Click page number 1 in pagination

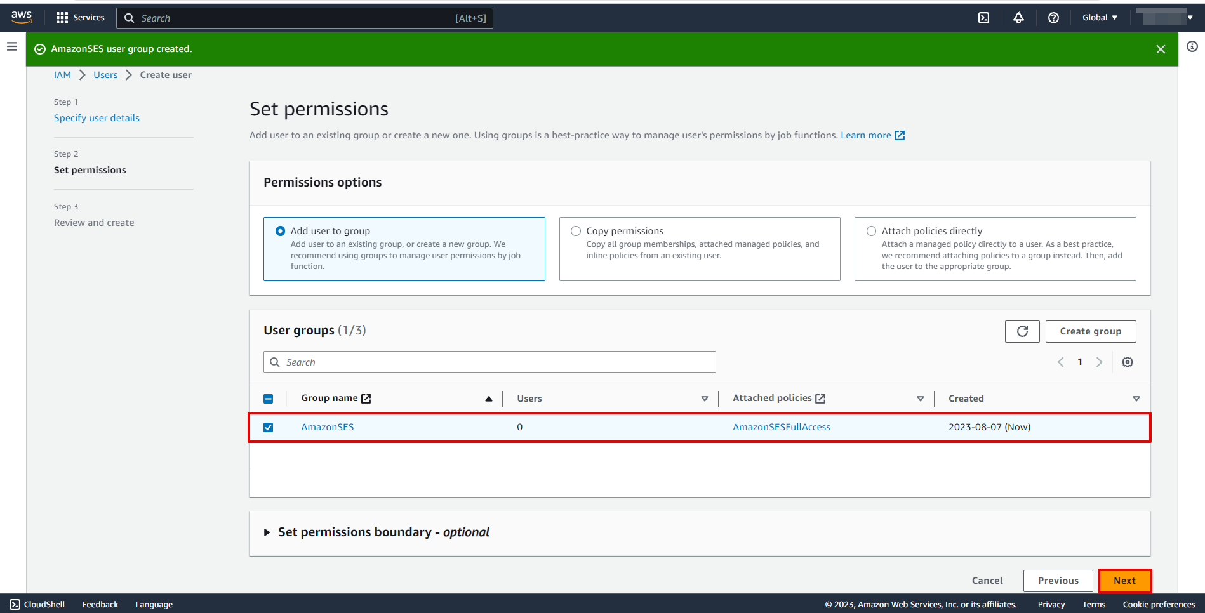tap(1080, 362)
